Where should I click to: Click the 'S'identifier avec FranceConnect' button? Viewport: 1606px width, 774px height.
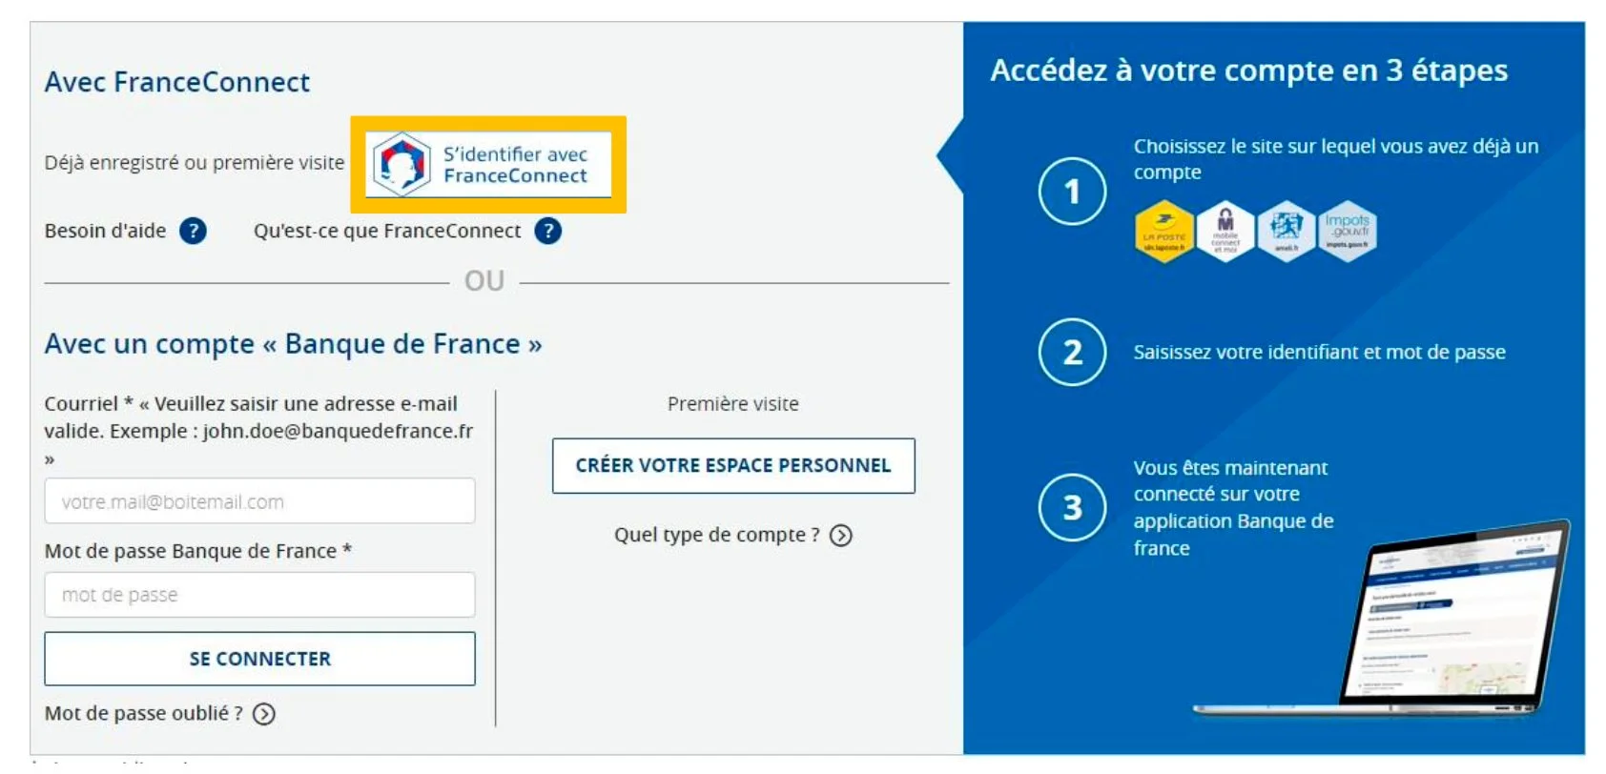488,165
